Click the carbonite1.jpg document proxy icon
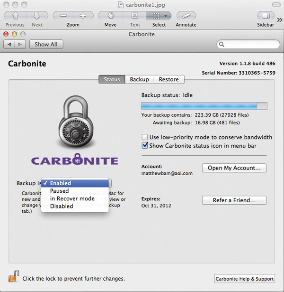The image size is (284, 292). [x=121, y=5]
